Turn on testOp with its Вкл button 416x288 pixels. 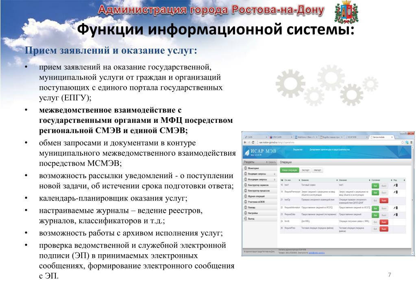click(x=375, y=201)
